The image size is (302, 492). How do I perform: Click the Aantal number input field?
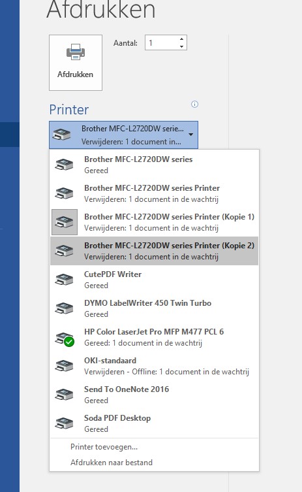162,42
